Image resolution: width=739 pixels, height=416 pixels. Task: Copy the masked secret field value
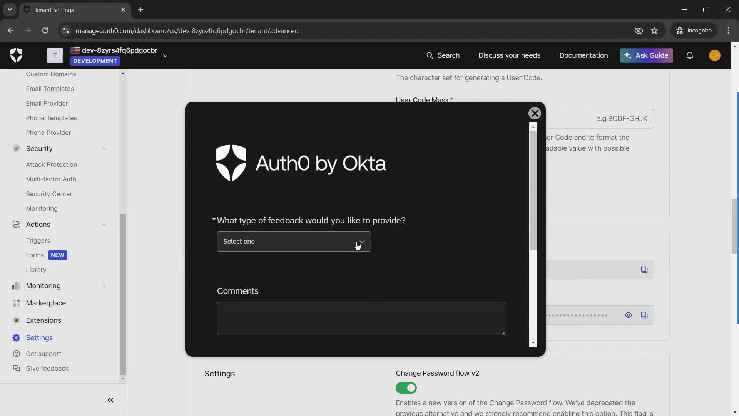644,315
